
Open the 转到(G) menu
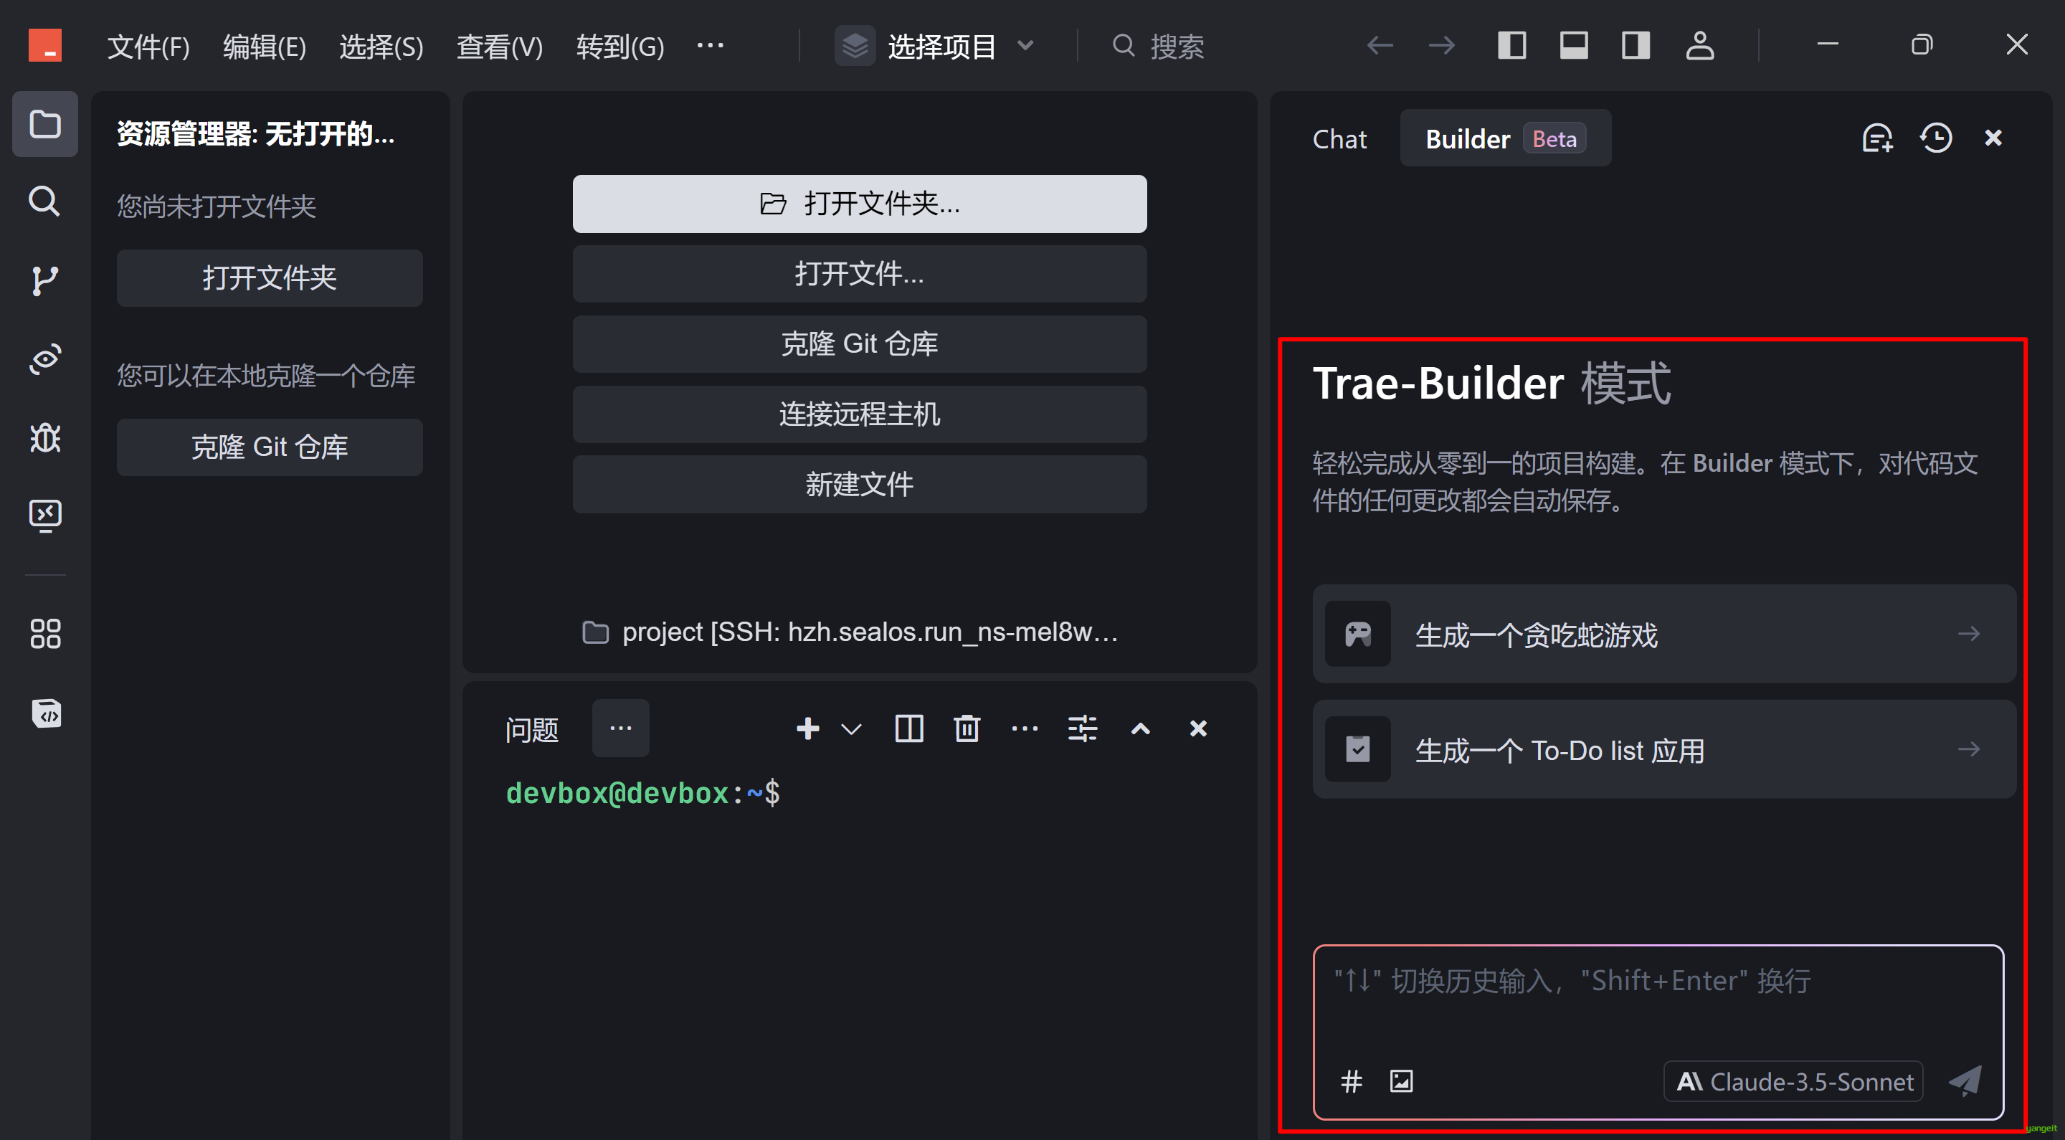coord(620,47)
